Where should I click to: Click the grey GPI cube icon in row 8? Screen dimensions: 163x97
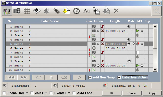[x=138, y=57]
